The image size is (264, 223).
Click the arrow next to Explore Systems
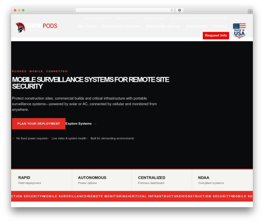point(95,124)
